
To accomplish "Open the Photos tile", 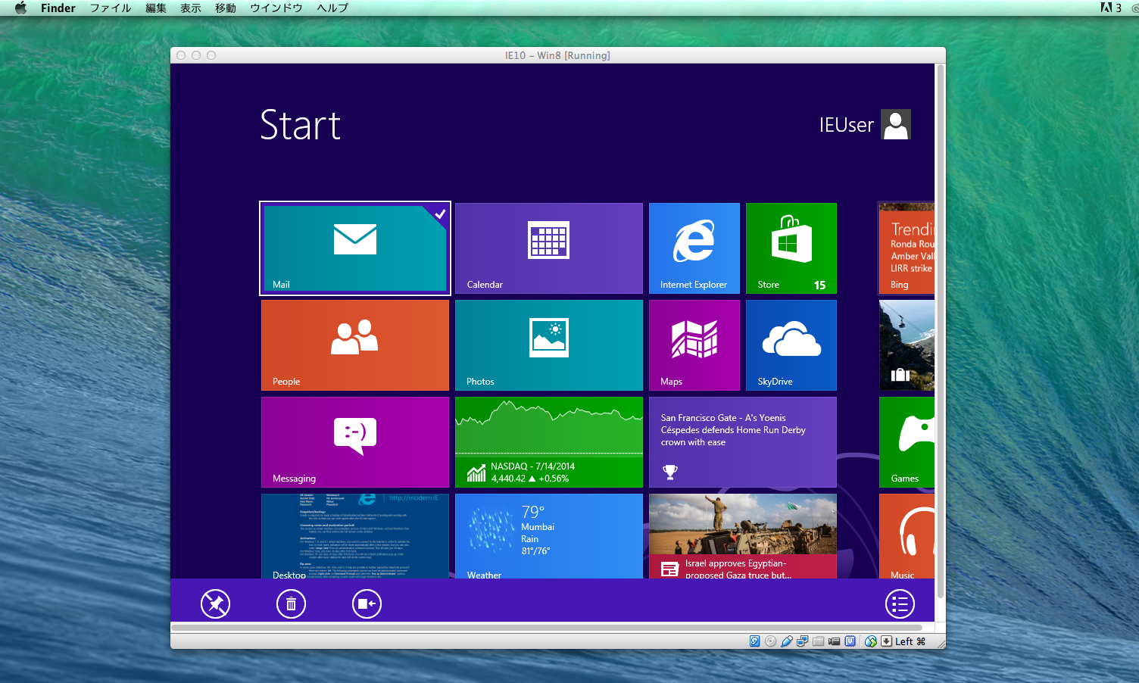I will tap(549, 345).
